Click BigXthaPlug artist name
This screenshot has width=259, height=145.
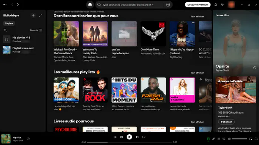coord(176,57)
